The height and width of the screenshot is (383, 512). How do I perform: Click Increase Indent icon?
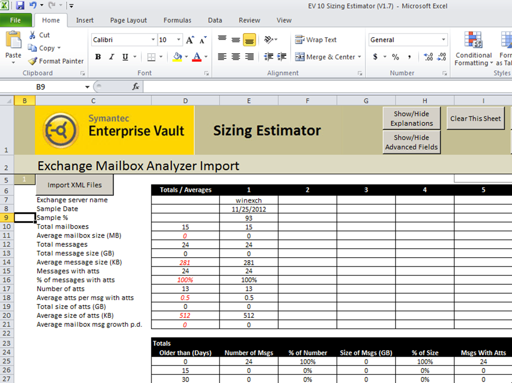click(x=282, y=57)
